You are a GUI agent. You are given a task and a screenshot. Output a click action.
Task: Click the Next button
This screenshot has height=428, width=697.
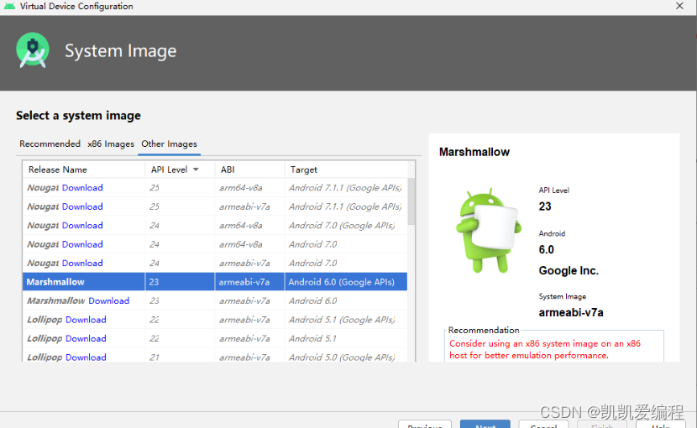(x=485, y=424)
